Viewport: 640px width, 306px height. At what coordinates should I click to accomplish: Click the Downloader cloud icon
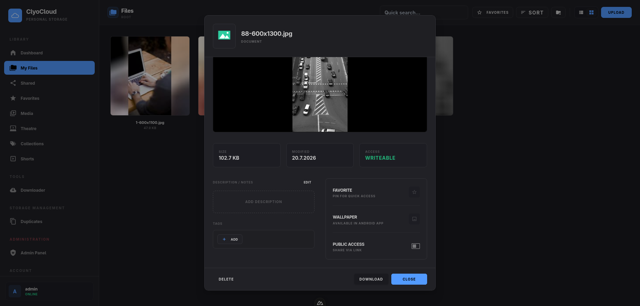tap(13, 190)
